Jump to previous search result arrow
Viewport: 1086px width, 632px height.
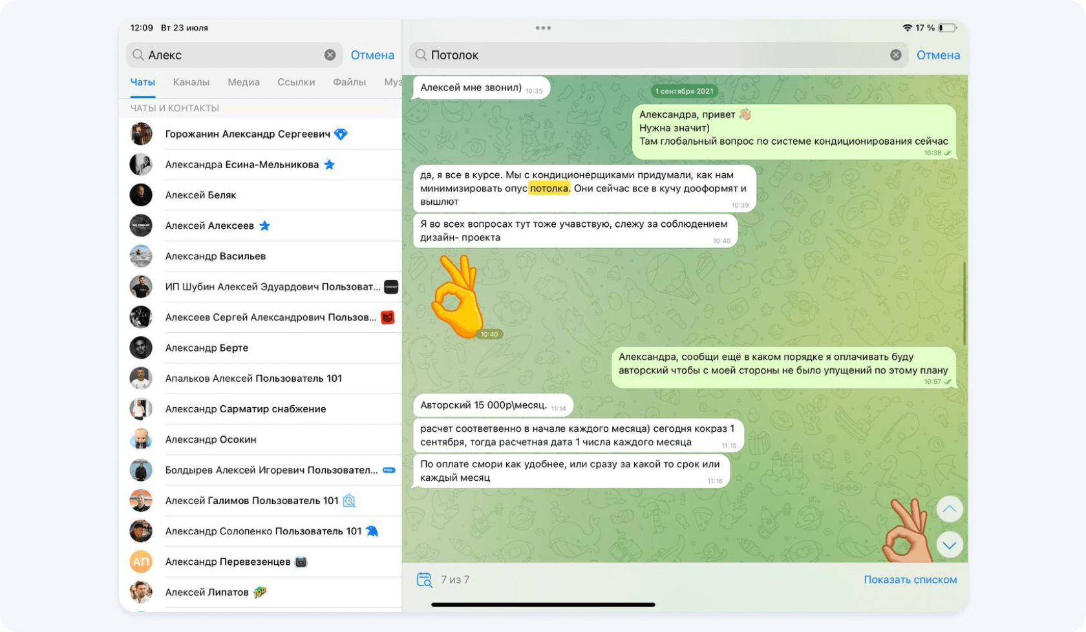coord(949,509)
